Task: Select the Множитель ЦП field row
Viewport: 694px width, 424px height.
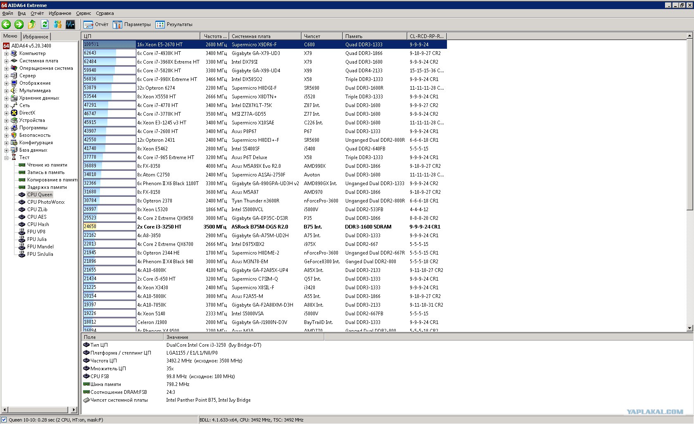Action: (202, 369)
